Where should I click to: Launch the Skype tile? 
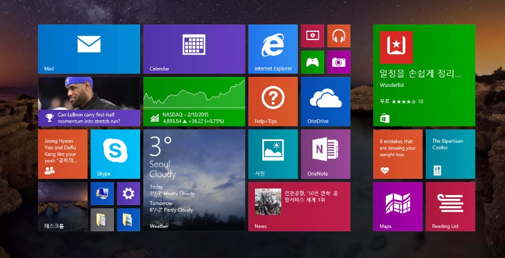[x=116, y=154]
